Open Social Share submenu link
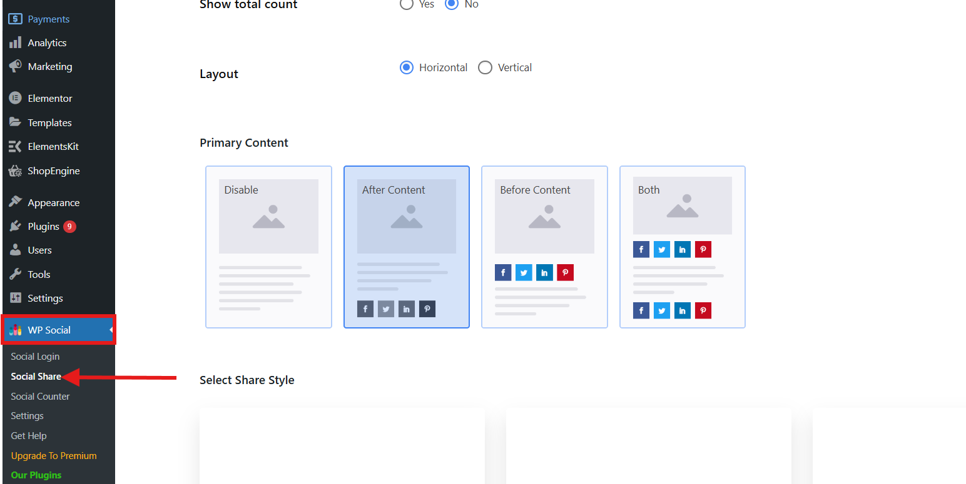The image size is (966, 484). click(x=36, y=377)
